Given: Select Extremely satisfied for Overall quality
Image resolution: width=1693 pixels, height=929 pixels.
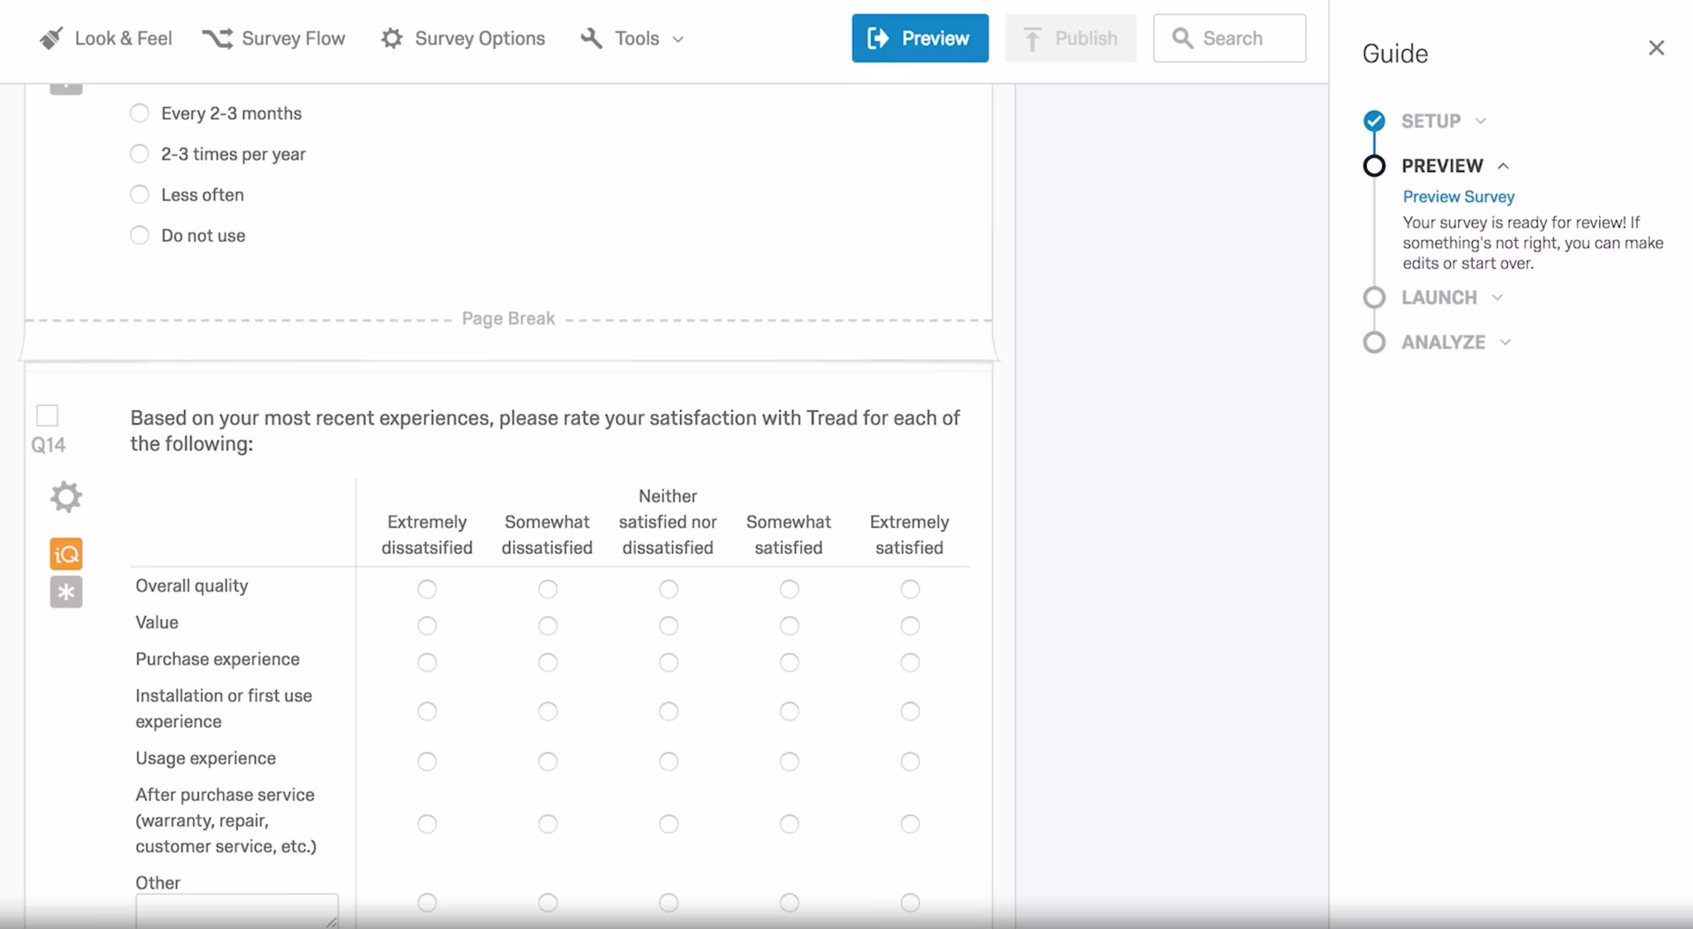Looking at the screenshot, I should [x=909, y=589].
